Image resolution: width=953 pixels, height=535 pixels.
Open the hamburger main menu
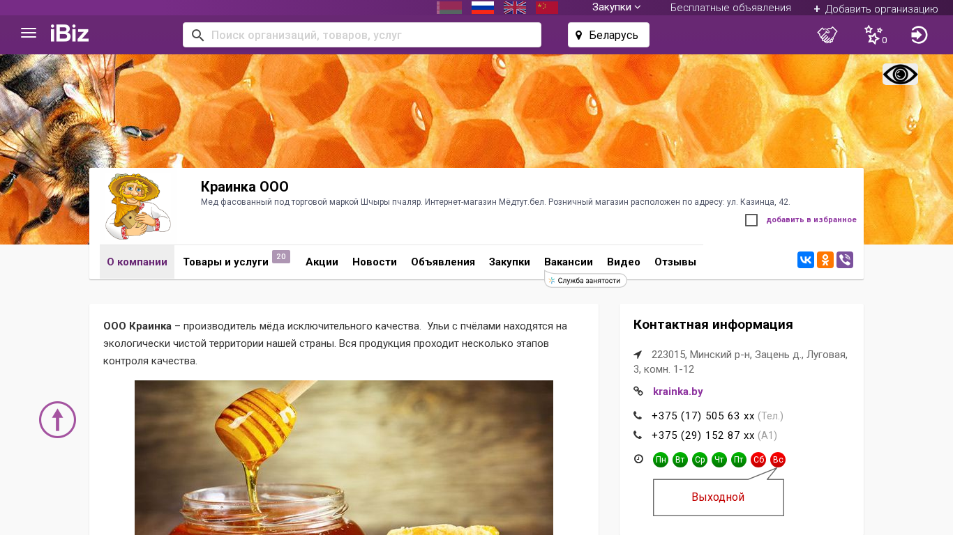(29, 33)
